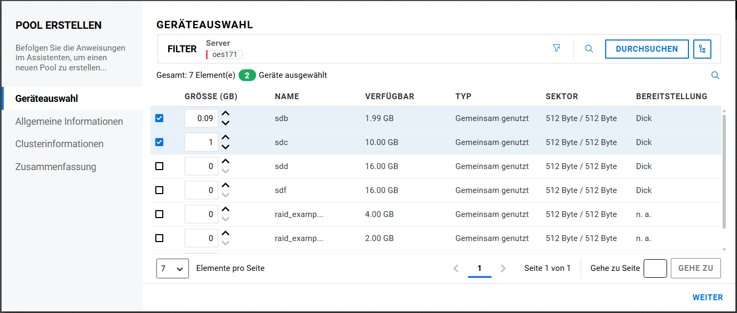The width and height of the screenshot is (737, 313).
Task: Increase sdf size using up arrow
Action: click(x=226, y=186)
